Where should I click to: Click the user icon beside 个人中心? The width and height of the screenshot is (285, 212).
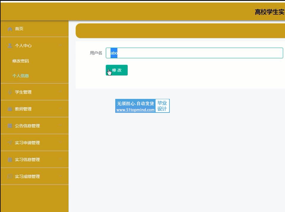point(10,46)
